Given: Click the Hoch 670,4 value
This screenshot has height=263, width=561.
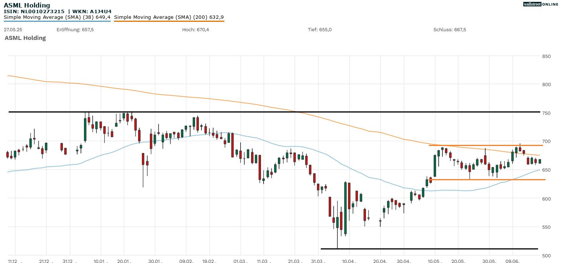Looking at the screenshot, I should point(195,30).
